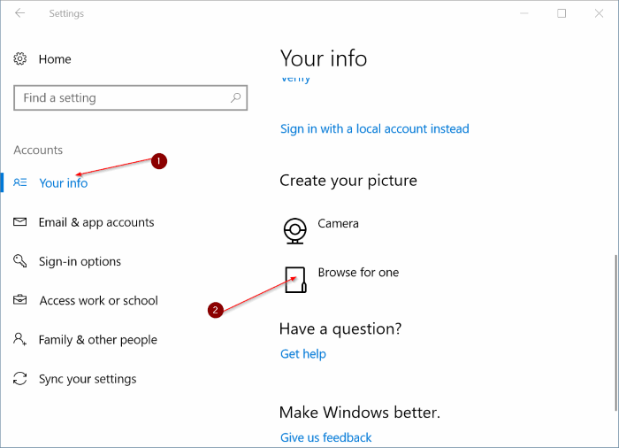Click the sync arrows icon
The image size is (619, 448).
click(x=20, y=378)
